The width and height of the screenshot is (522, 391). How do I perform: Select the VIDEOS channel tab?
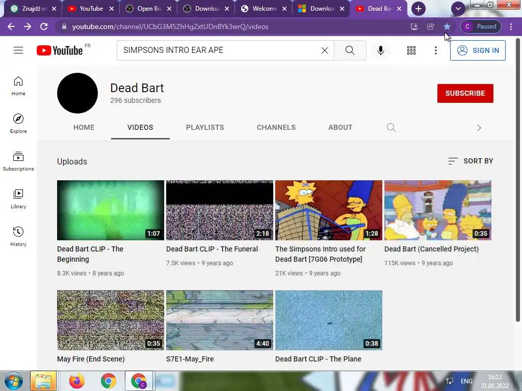140,127
